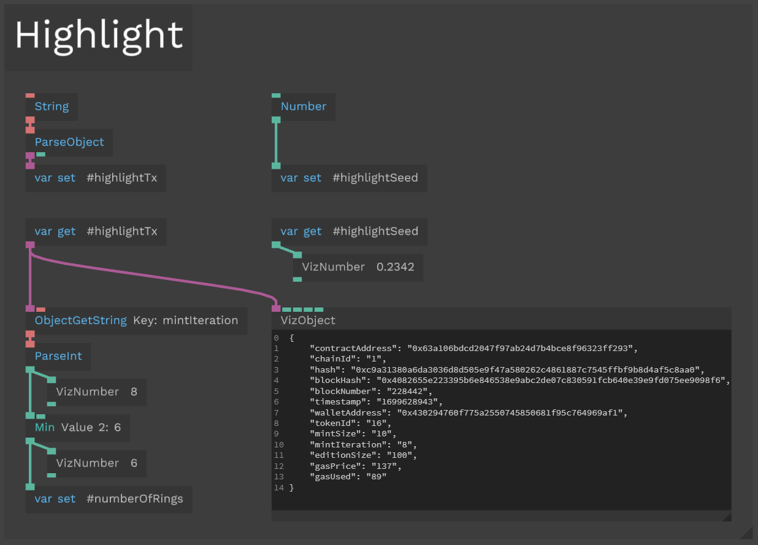The height and width of the screenshot is (545, 758).
Task: Select the VizNumber node showing 6
Action: 96,463
